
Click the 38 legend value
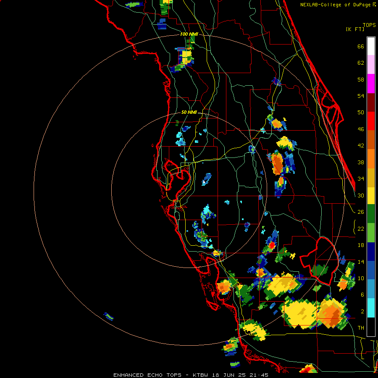pyautogui.click(x=361, y=162)
